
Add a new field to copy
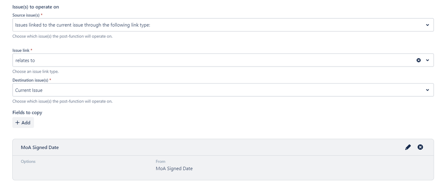(x=23, y=123)
